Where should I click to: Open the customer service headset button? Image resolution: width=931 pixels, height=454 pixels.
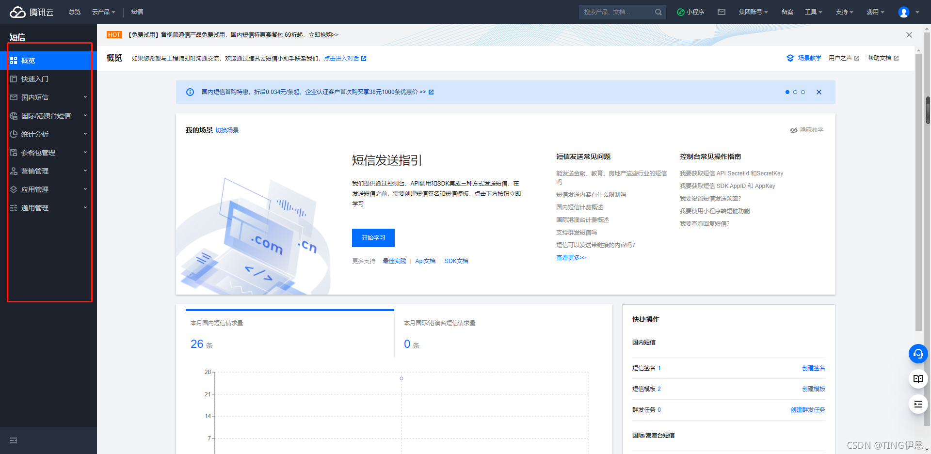tap(918, 354)
